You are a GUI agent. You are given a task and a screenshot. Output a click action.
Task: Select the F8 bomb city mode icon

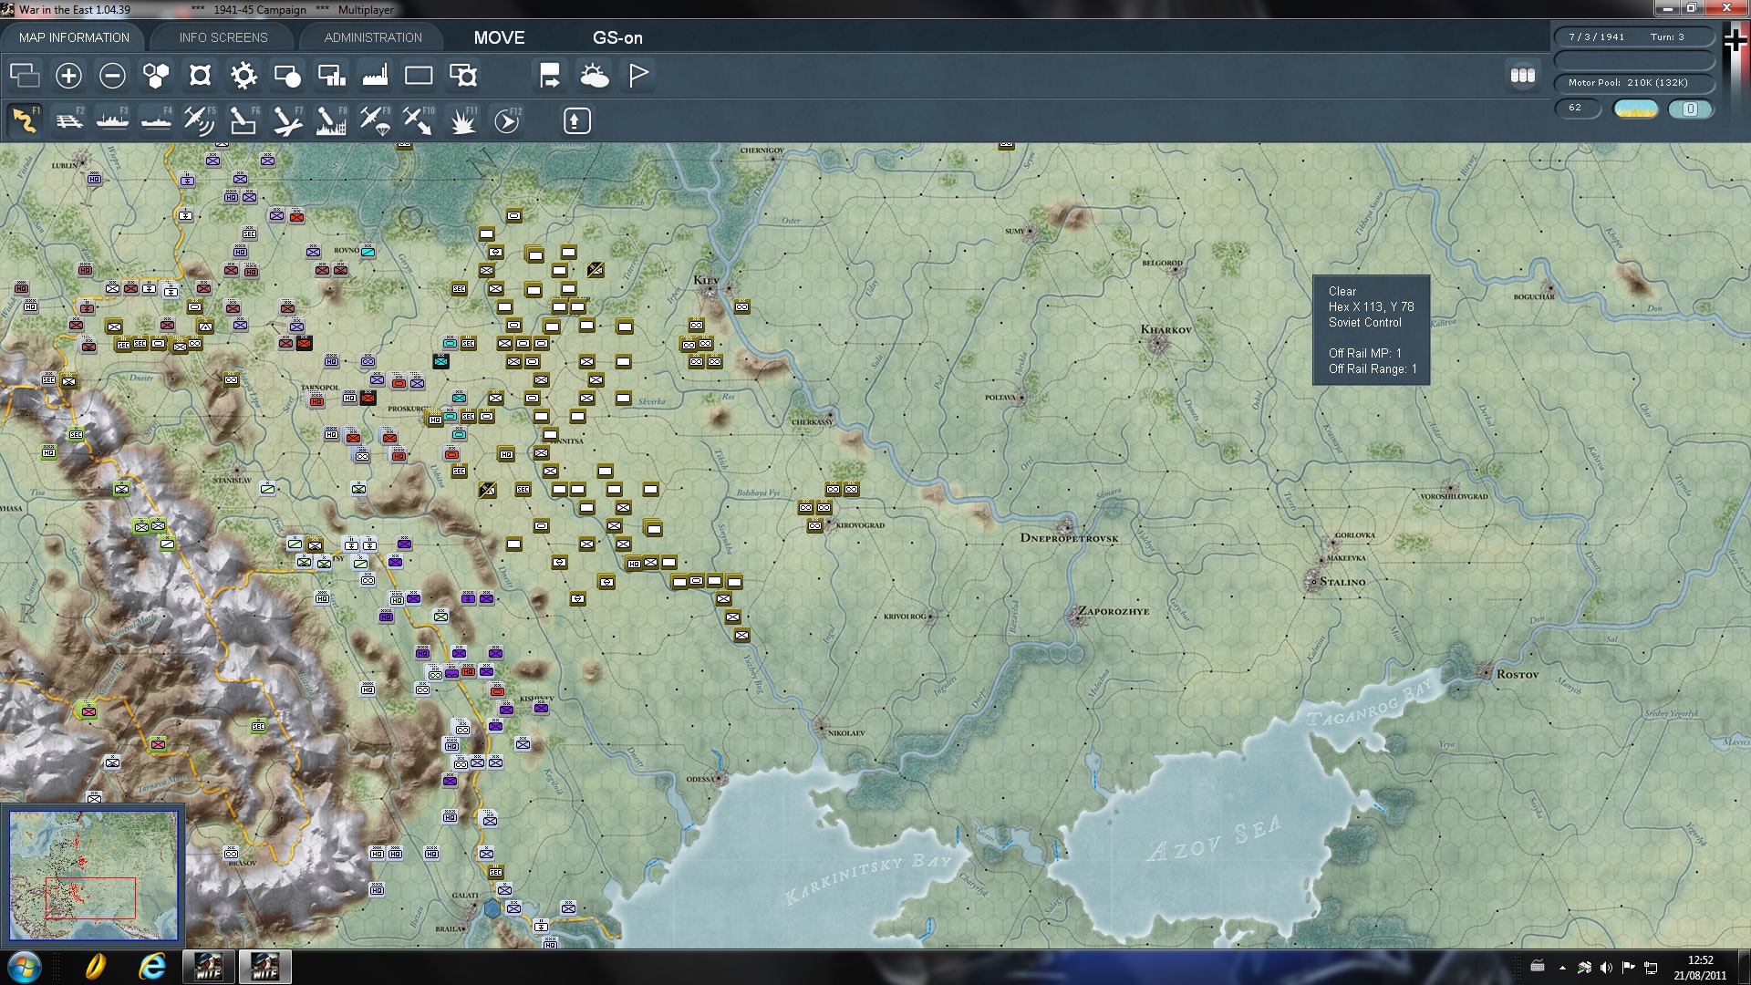tap(331, 120)
